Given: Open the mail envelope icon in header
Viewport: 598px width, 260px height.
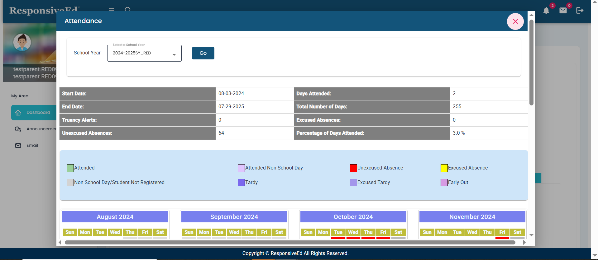Looking at the screenshot, I should [x=563, y=11].
